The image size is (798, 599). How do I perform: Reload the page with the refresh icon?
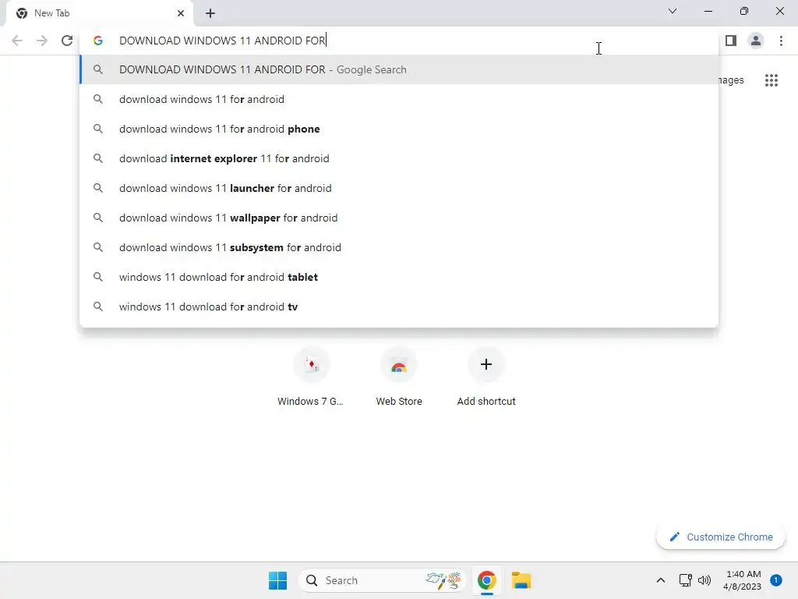pyautogui.click(x=67, y=41)
